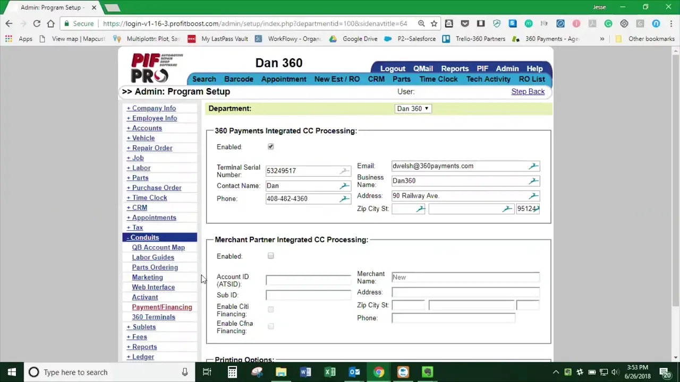Open Outlook from the taskbar
The width and height of the screenshot is (680, 382).
354,372
